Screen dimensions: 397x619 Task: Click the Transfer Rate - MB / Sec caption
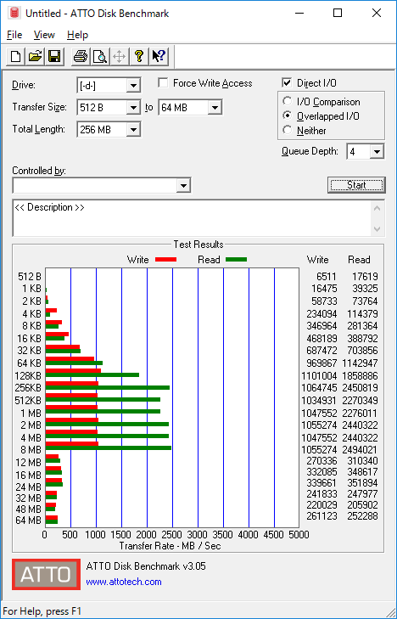[170, 546]
